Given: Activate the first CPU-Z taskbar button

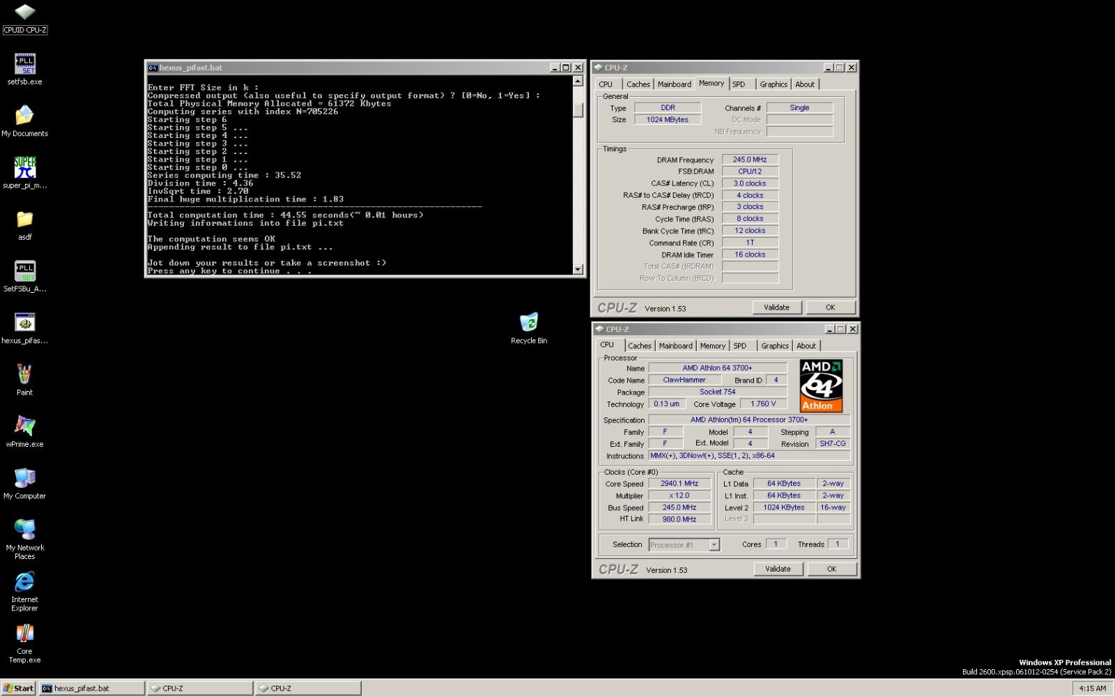Looking at the screenshot, I should click(x=201, y=688).
